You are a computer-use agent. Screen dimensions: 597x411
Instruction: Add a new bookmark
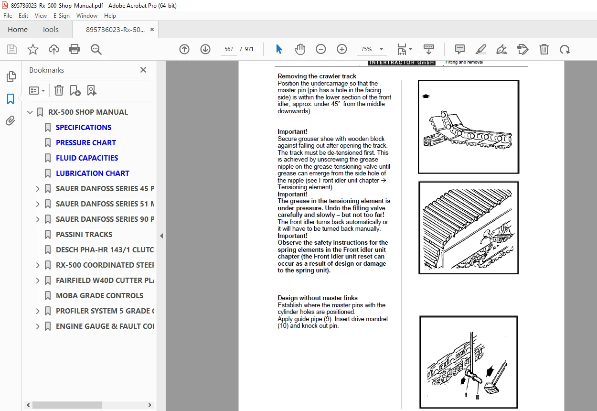75,90
